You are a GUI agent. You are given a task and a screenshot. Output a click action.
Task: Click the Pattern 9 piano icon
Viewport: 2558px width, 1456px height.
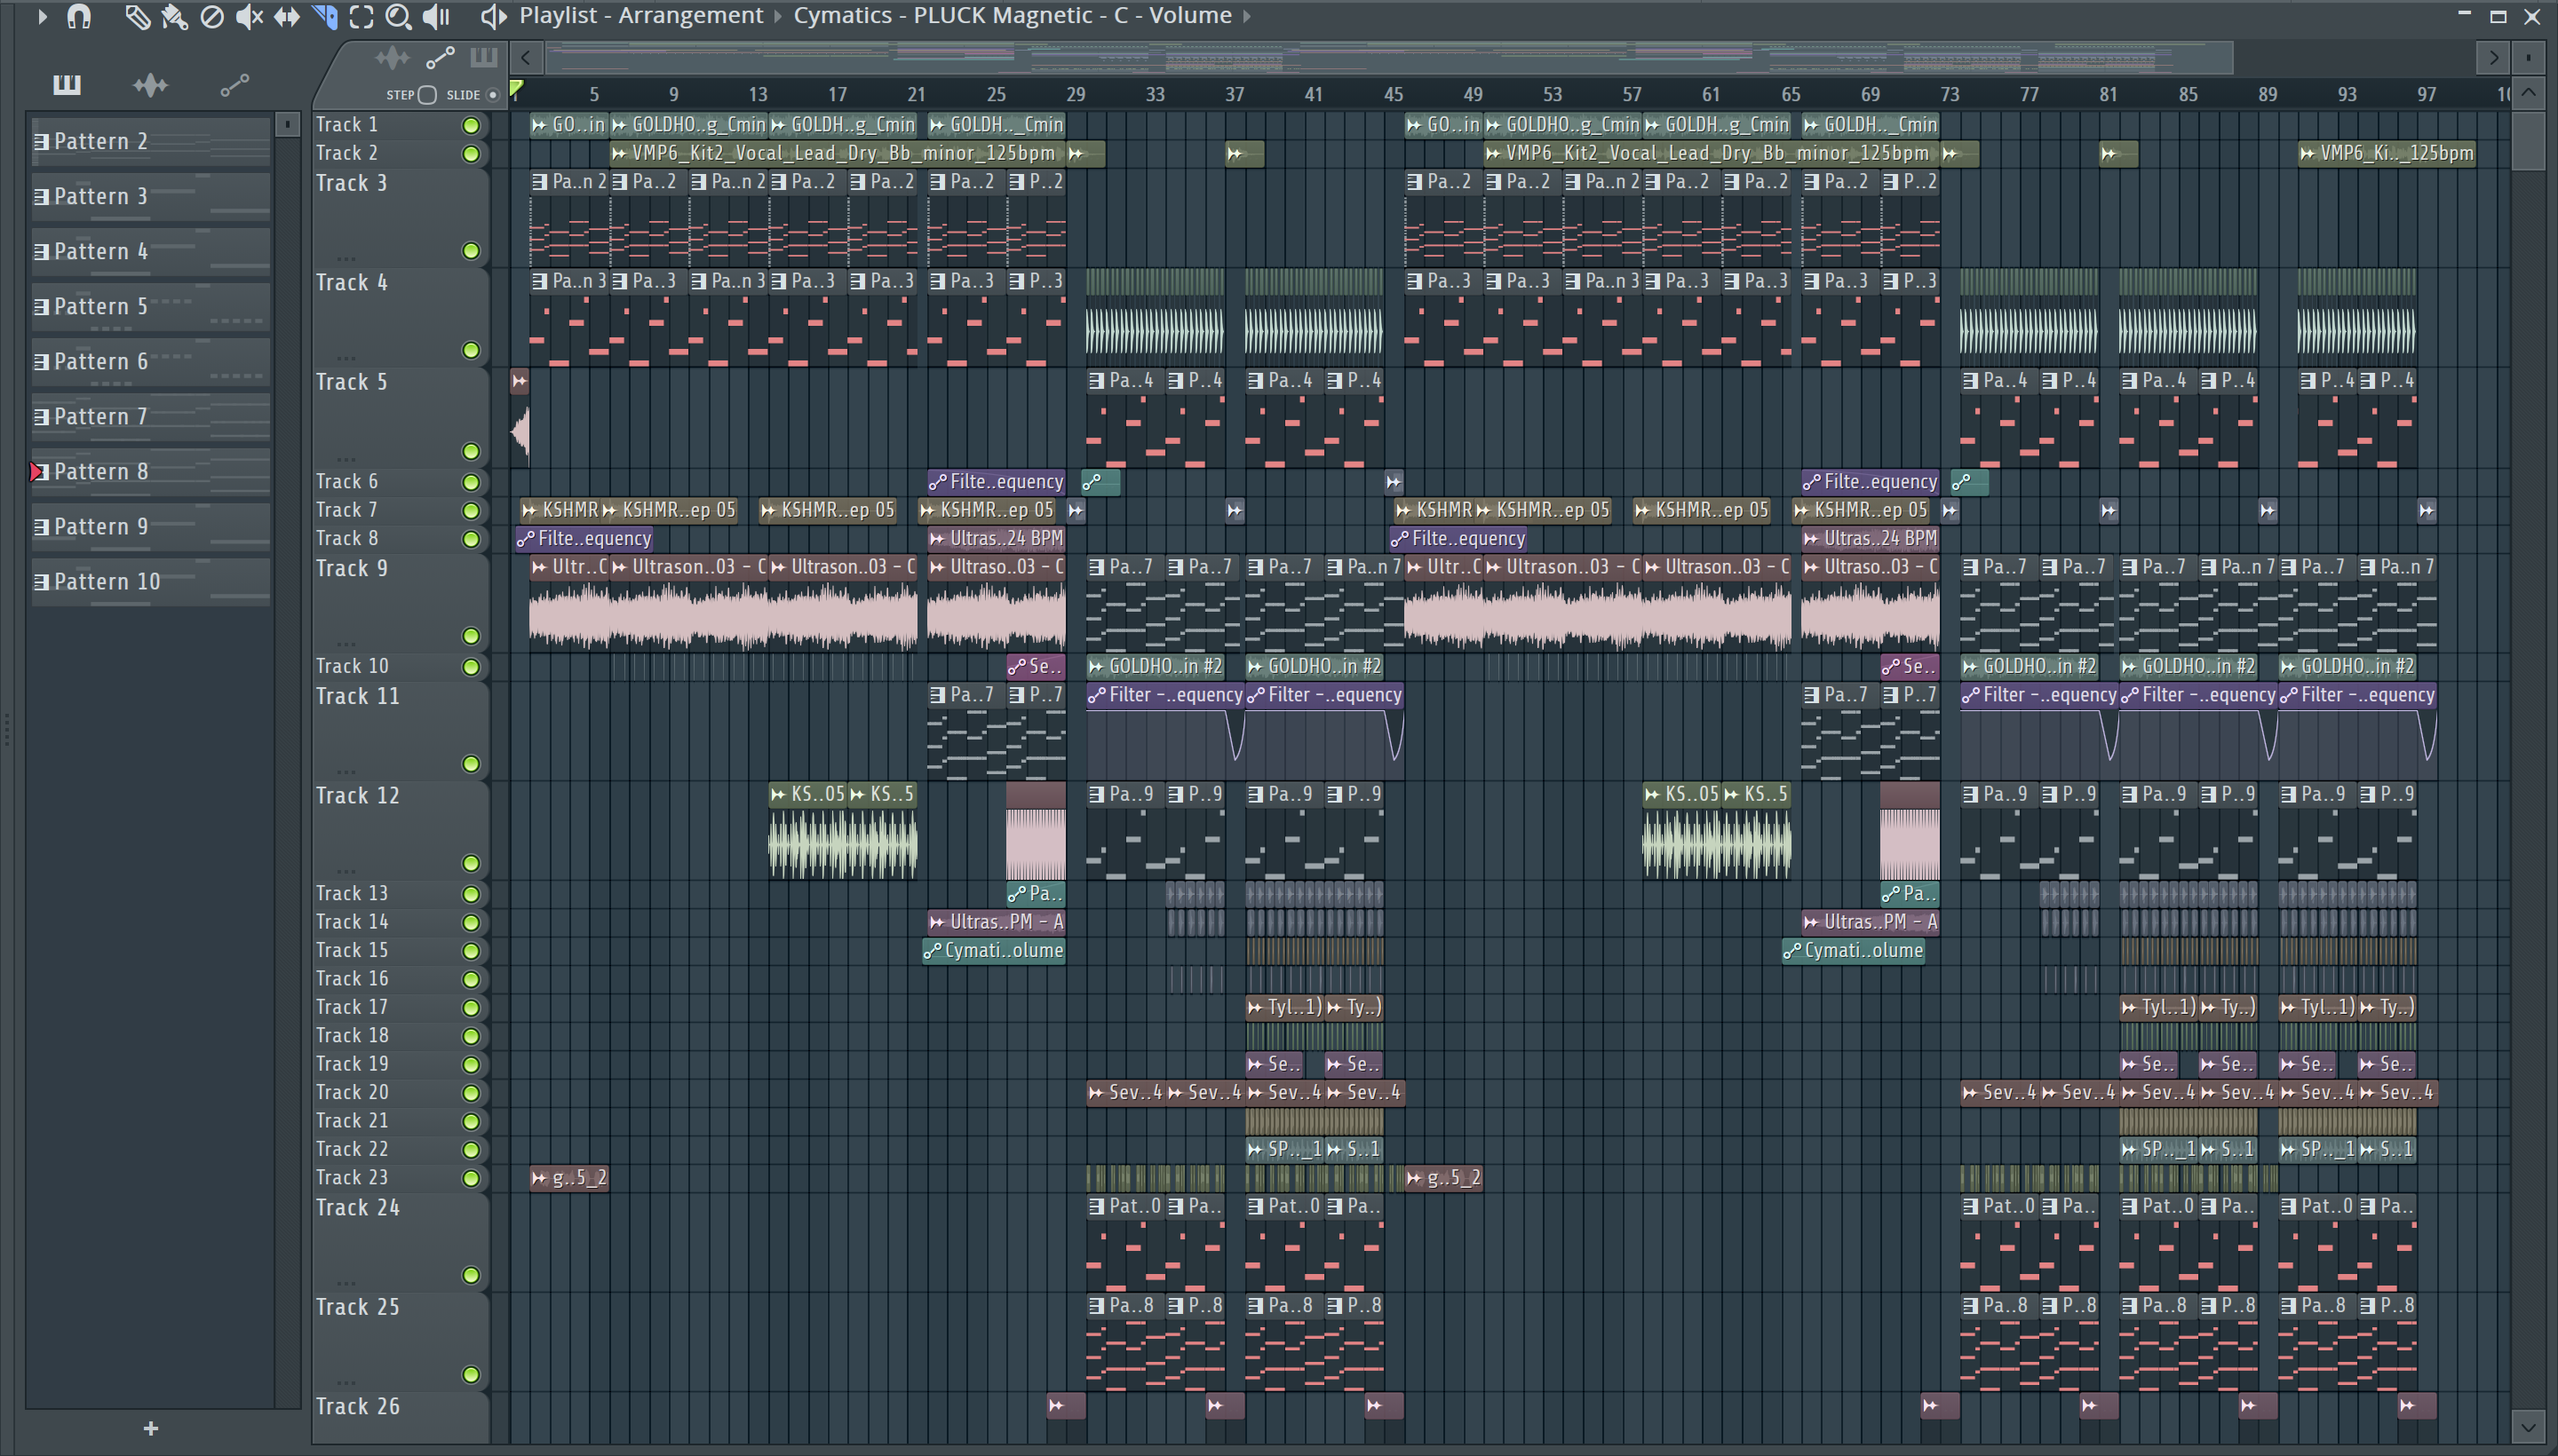pos(41,526)
